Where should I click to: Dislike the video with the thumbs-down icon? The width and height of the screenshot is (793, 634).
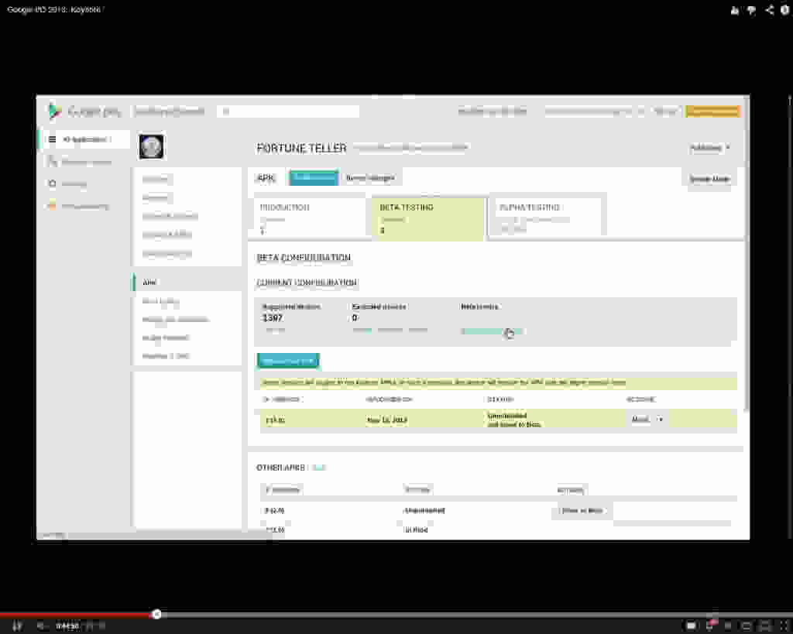pos(751,10)
